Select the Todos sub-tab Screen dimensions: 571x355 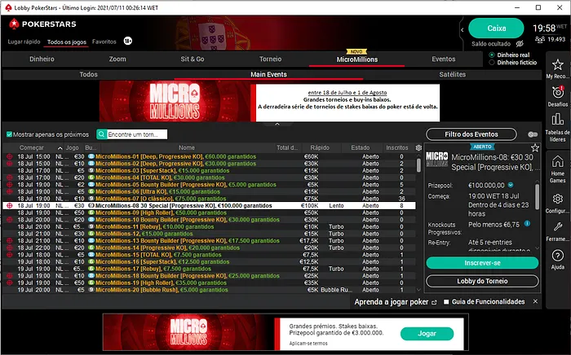tap(88, 74)
